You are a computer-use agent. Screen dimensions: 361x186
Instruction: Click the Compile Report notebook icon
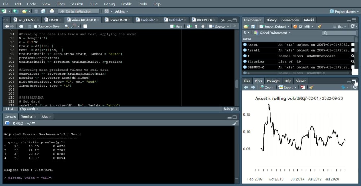(x=85, y=26)
